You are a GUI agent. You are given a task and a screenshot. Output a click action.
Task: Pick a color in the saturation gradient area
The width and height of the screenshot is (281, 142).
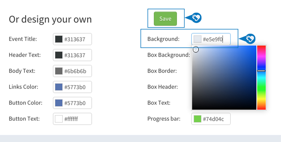224,77
